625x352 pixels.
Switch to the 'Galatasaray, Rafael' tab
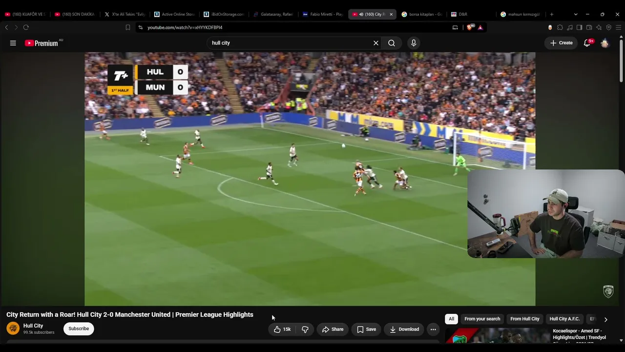273,14
